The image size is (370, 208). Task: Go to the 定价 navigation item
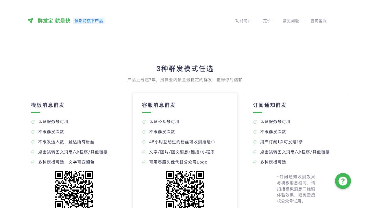pyautogui.click(x=267, y=21)
